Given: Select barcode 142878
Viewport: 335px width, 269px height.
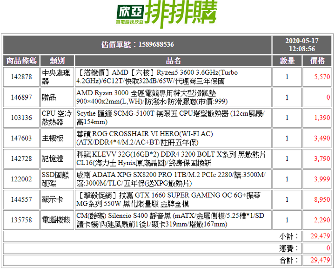Looking at the screenshot, I should point(21,77).
